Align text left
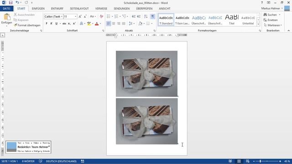The height and width of the screenshot is (164, 292). point(109,24)
